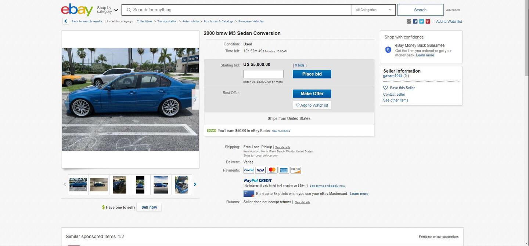The image size is (529, 246).
Task: Select the third thumbnail image
Action: click(x=119, y=185)
